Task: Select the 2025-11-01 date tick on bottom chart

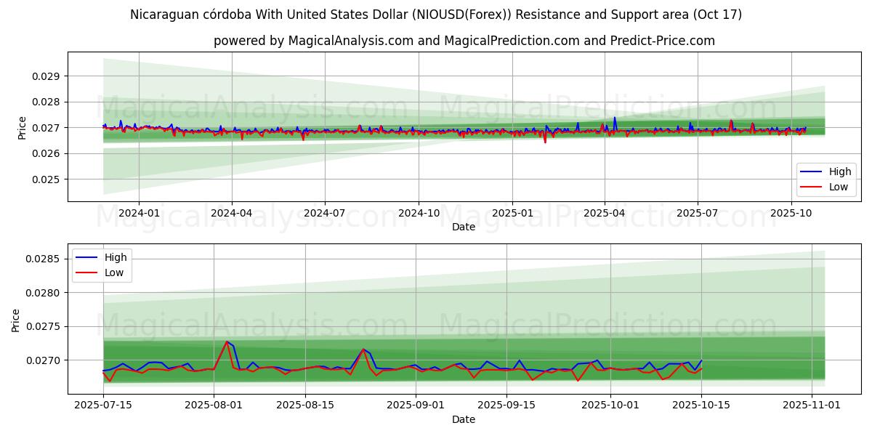Action: pyautogui.click(x=812, y=405)
